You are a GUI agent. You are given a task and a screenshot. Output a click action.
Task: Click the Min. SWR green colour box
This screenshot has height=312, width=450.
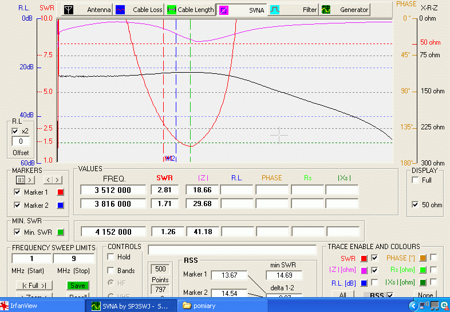pos(60,232)
